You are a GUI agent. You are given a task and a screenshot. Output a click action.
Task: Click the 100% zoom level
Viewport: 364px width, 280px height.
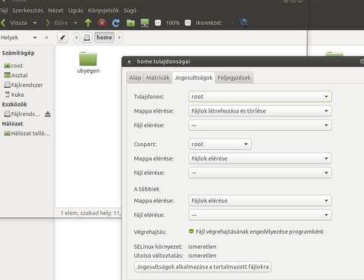click(173, 23)
